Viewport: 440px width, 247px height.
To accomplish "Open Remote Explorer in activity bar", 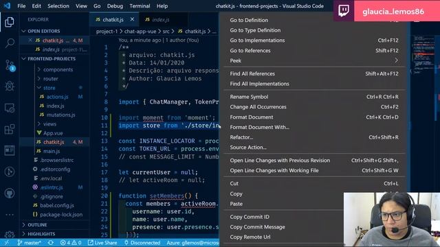I will pyautogui.click(x=10, y=108).
